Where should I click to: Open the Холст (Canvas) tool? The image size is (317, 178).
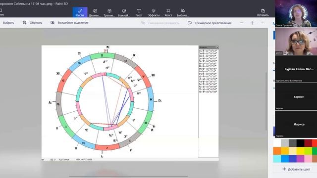tap(168, 12)
